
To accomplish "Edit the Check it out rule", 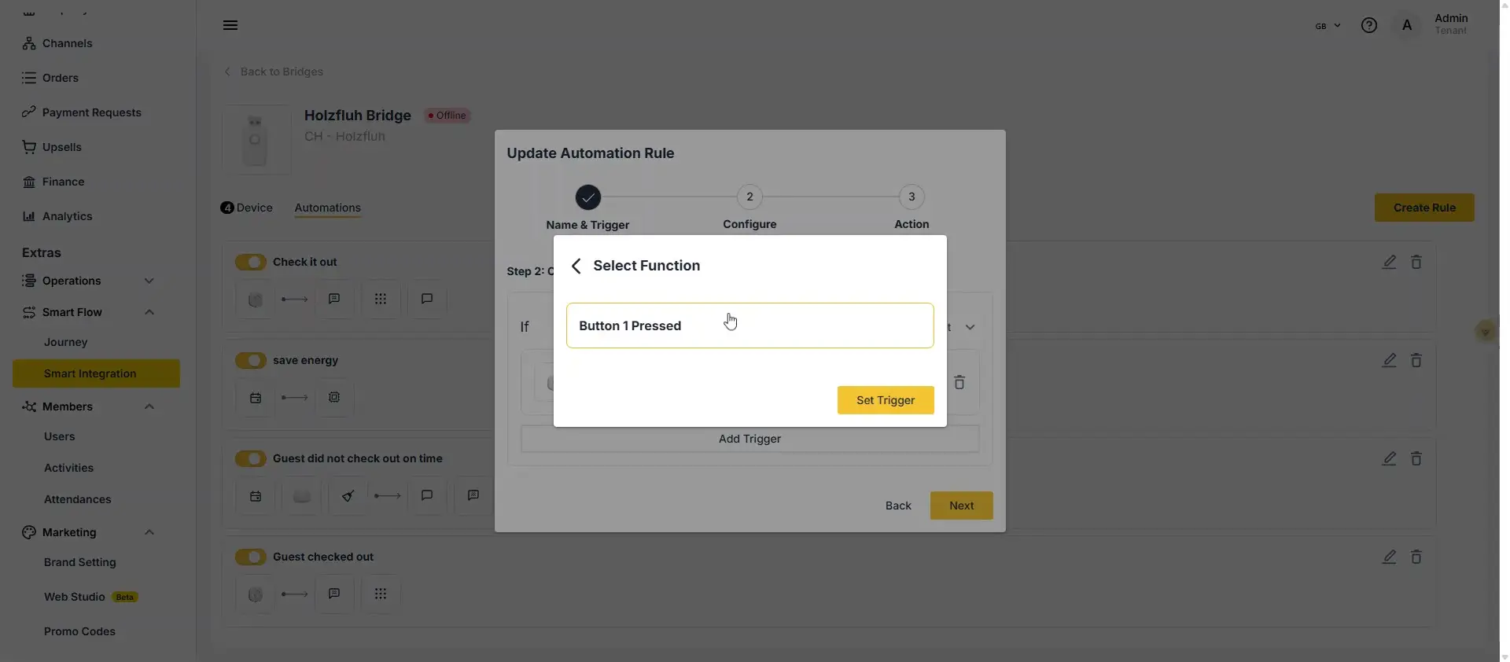I will (1390, 262).
